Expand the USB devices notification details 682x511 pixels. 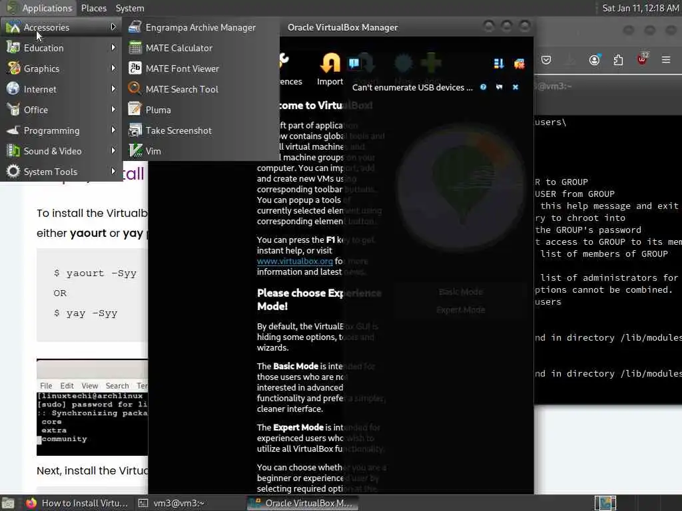click(500, 87)
